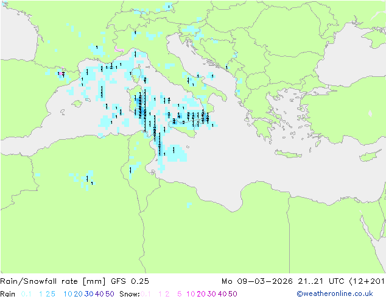The image size is (386, 299).
Task: Click the "Rain/Snowfall rate [mm]" title
Action: (53, 281)
